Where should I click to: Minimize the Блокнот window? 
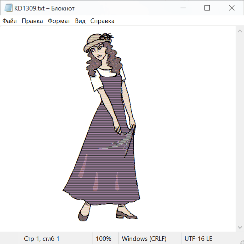tap(183, 8)
